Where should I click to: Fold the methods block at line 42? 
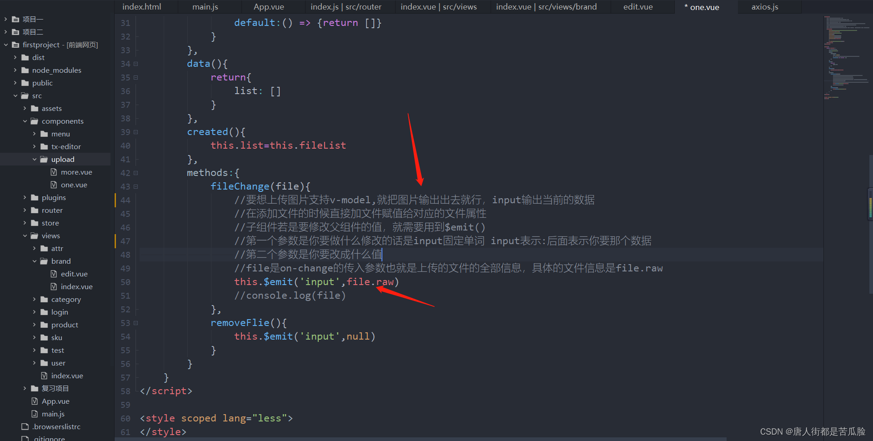(x=135, y=173)
